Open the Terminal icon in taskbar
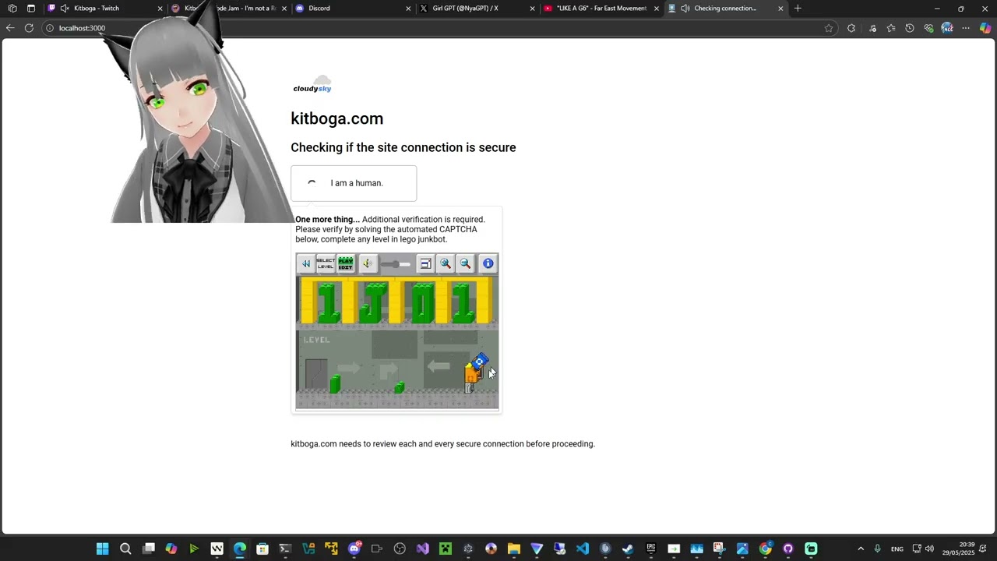This screenshot has width=997, height=561. 285,549
